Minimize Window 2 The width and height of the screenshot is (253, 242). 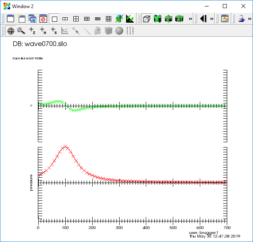click(x=207, y=6)
